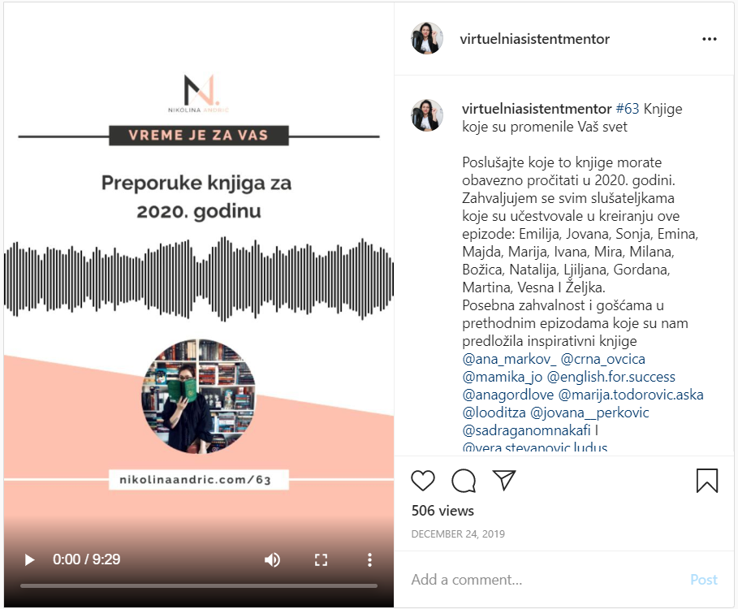The width and height of the screenshot is (738, 609).
Task: Open @sadraganomnakafi mention
Action: [x=526, y=430]
